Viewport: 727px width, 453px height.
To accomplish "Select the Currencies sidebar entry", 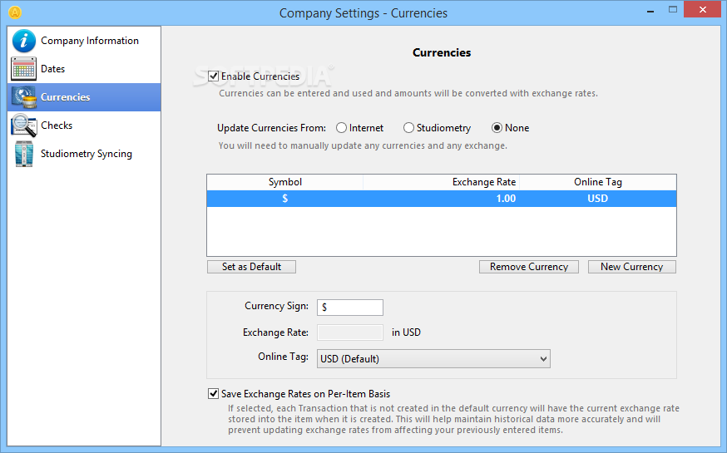I will [x=84, y=97].
